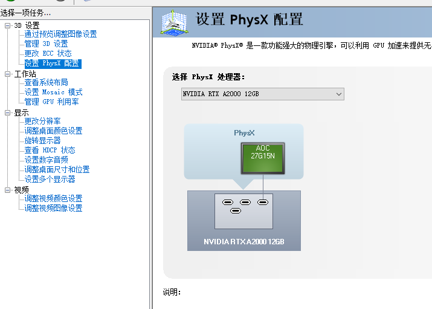Open 设置 Mosaic 模式
432x309 pixels.
tap(53, 92)
